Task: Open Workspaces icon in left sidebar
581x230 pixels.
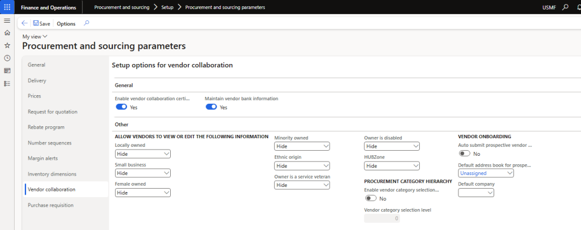Action: 7,71
